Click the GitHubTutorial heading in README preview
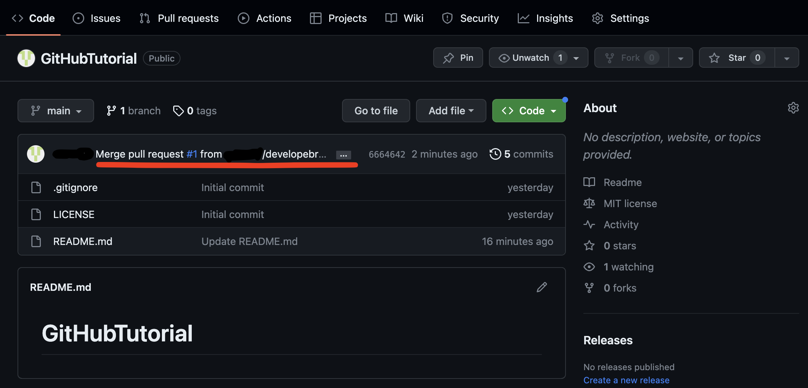Viewport: 808px width, 388px height. pos(117,333)
